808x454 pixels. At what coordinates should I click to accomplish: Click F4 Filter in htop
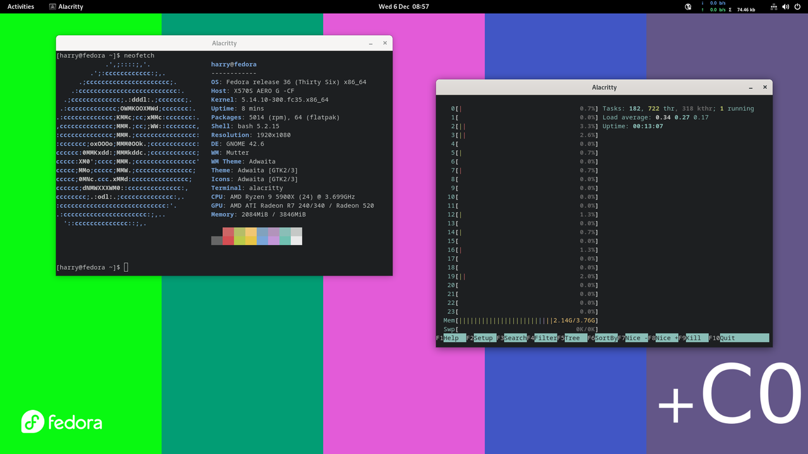[x=542, y=338]
